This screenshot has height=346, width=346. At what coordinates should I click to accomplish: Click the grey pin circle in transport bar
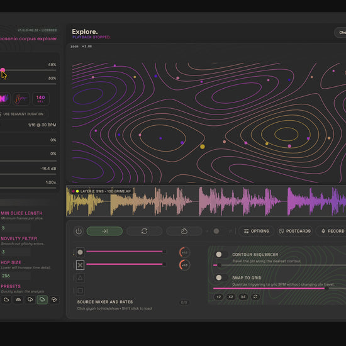tap(216, 231)
